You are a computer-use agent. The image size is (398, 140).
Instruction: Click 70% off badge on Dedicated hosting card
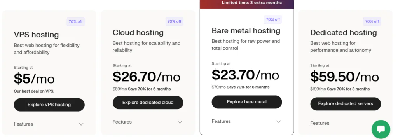[372, 21]
